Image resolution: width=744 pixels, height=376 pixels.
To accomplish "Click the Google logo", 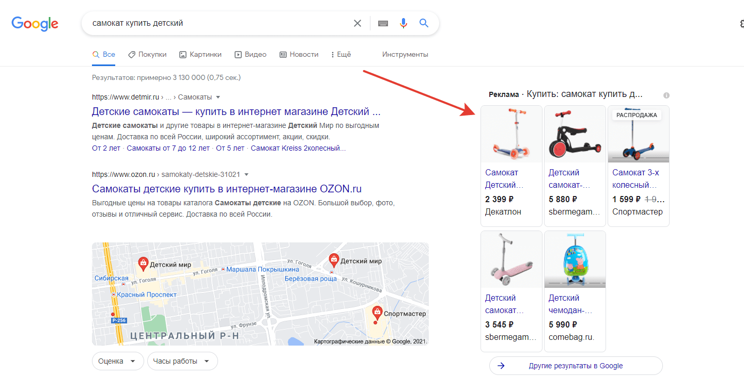I will pyautogui.click(x=35, y=24).
